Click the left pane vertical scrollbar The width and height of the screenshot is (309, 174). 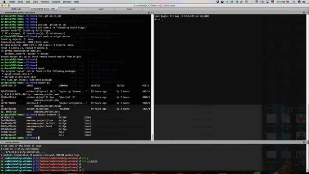click(x=152, y=137)
